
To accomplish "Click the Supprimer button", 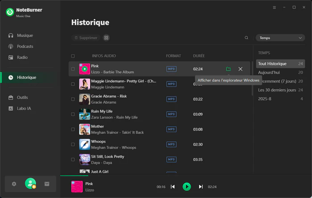I will (x=86, y=38).
